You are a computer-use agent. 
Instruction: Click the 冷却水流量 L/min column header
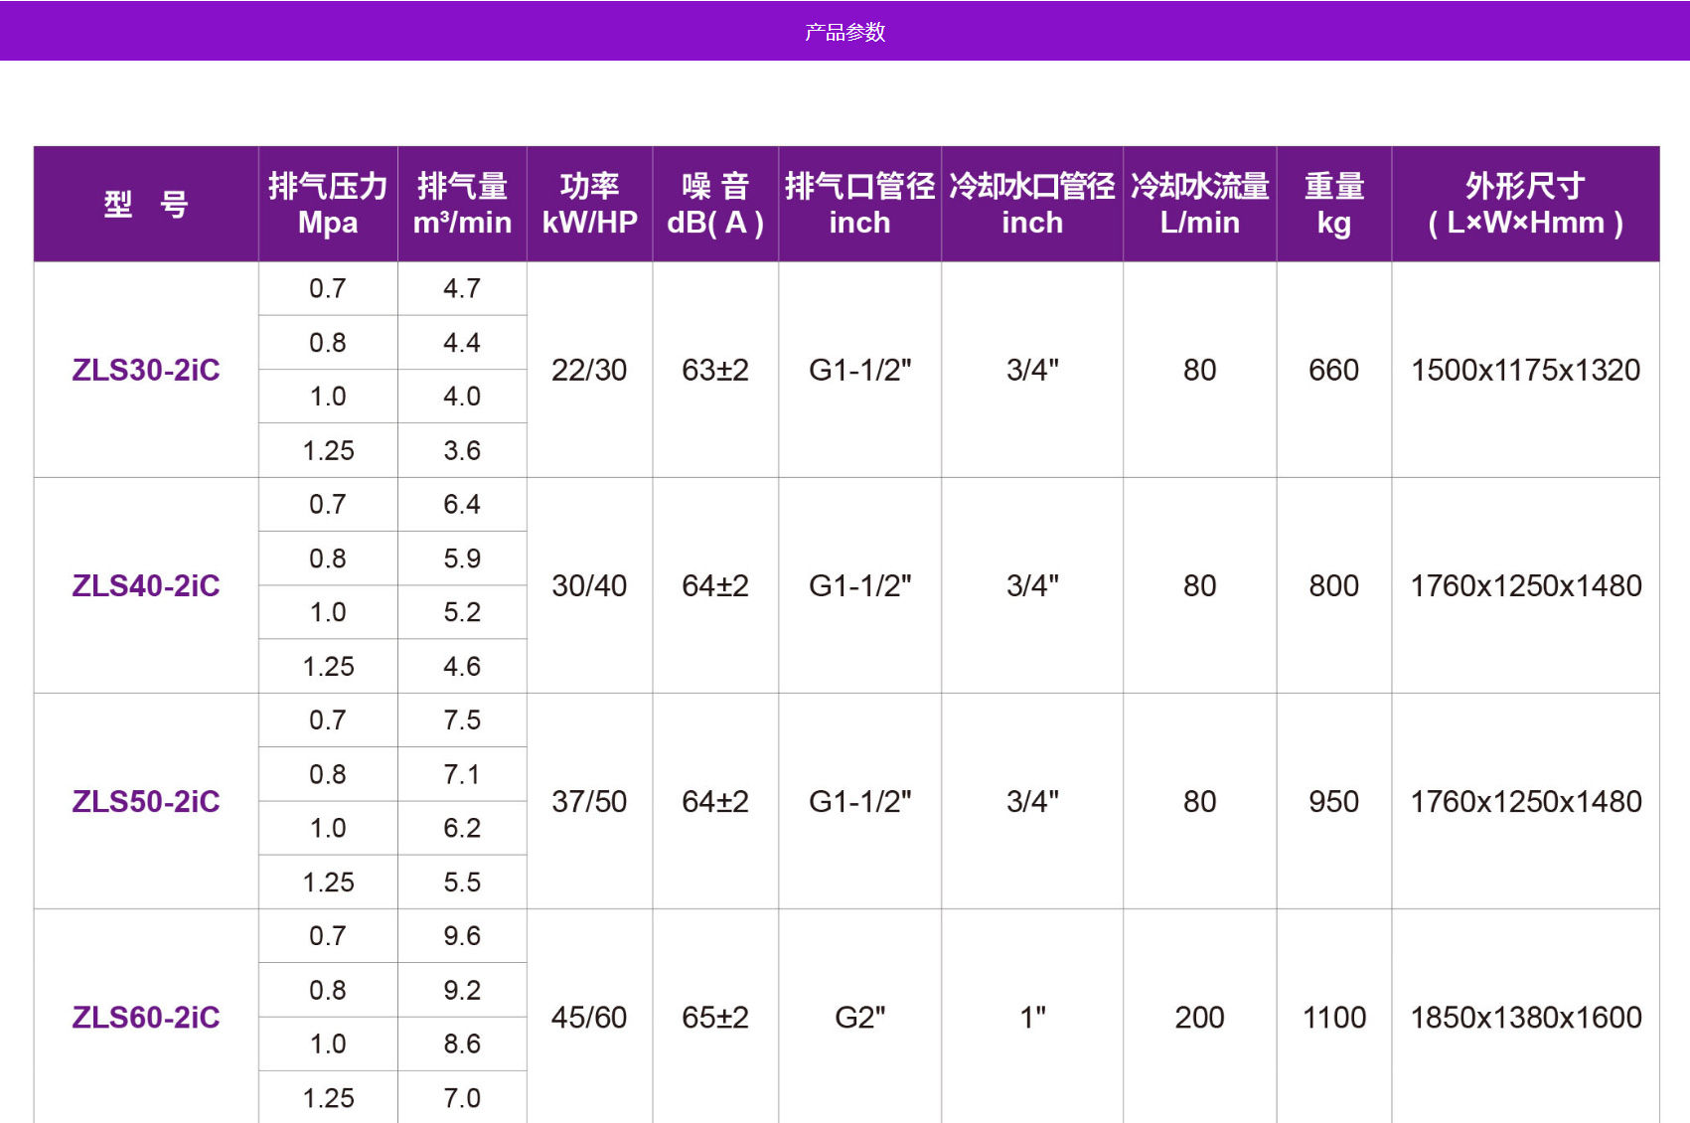pyautogui.click(x=1199, y=205)
